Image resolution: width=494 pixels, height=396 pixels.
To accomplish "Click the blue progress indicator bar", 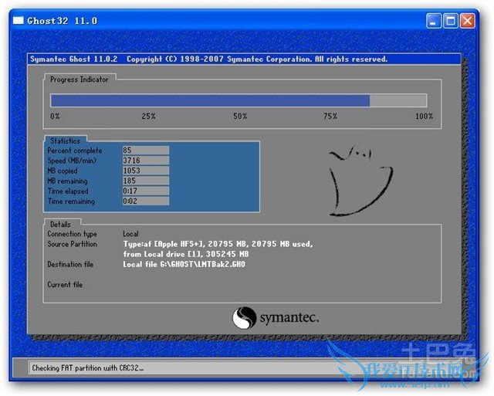I will tap(239, 100).
